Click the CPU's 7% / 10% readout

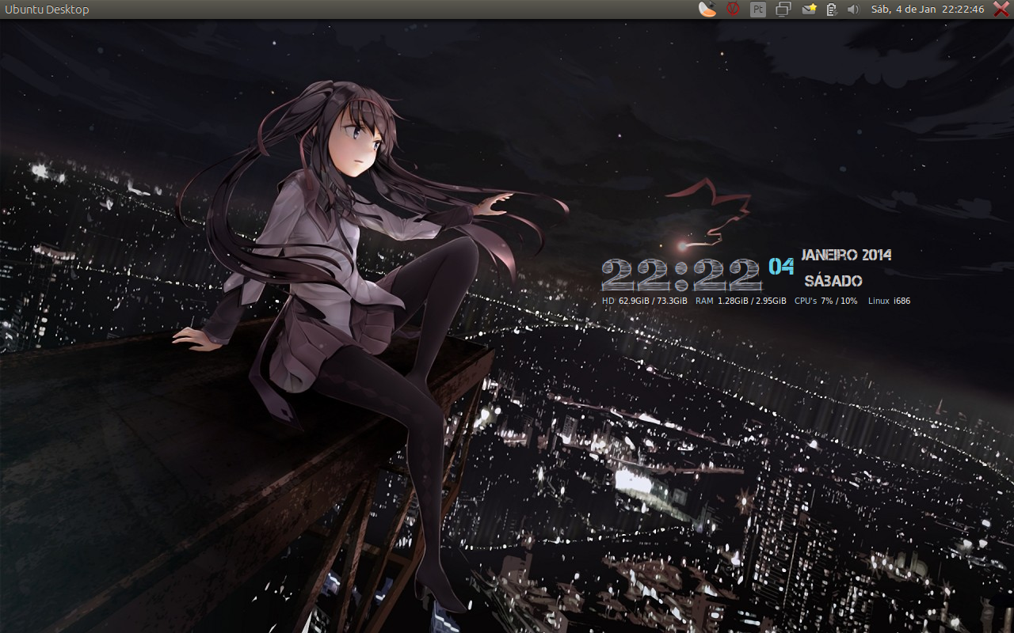(x=825, y=301)
